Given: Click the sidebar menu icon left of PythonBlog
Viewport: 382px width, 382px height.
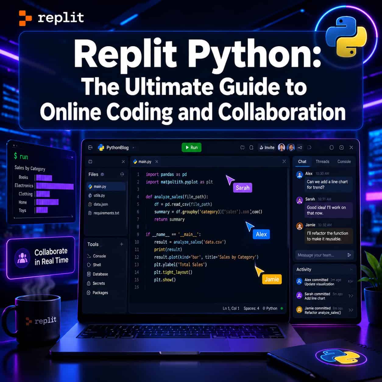Looking at the screenshot, I should coord(90,147).
